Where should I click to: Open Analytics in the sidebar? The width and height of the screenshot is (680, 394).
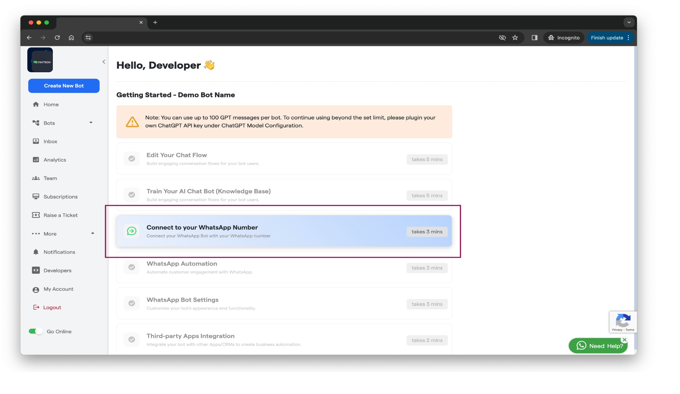point(55,160)
